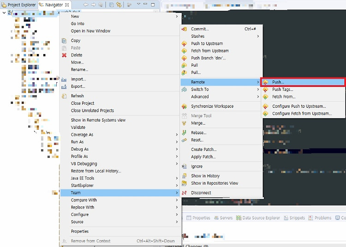
Task: Click the red Delete X icon
Action: click(64, 55)
